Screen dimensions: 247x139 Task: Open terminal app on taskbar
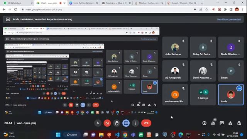click(x=188, y=135)
